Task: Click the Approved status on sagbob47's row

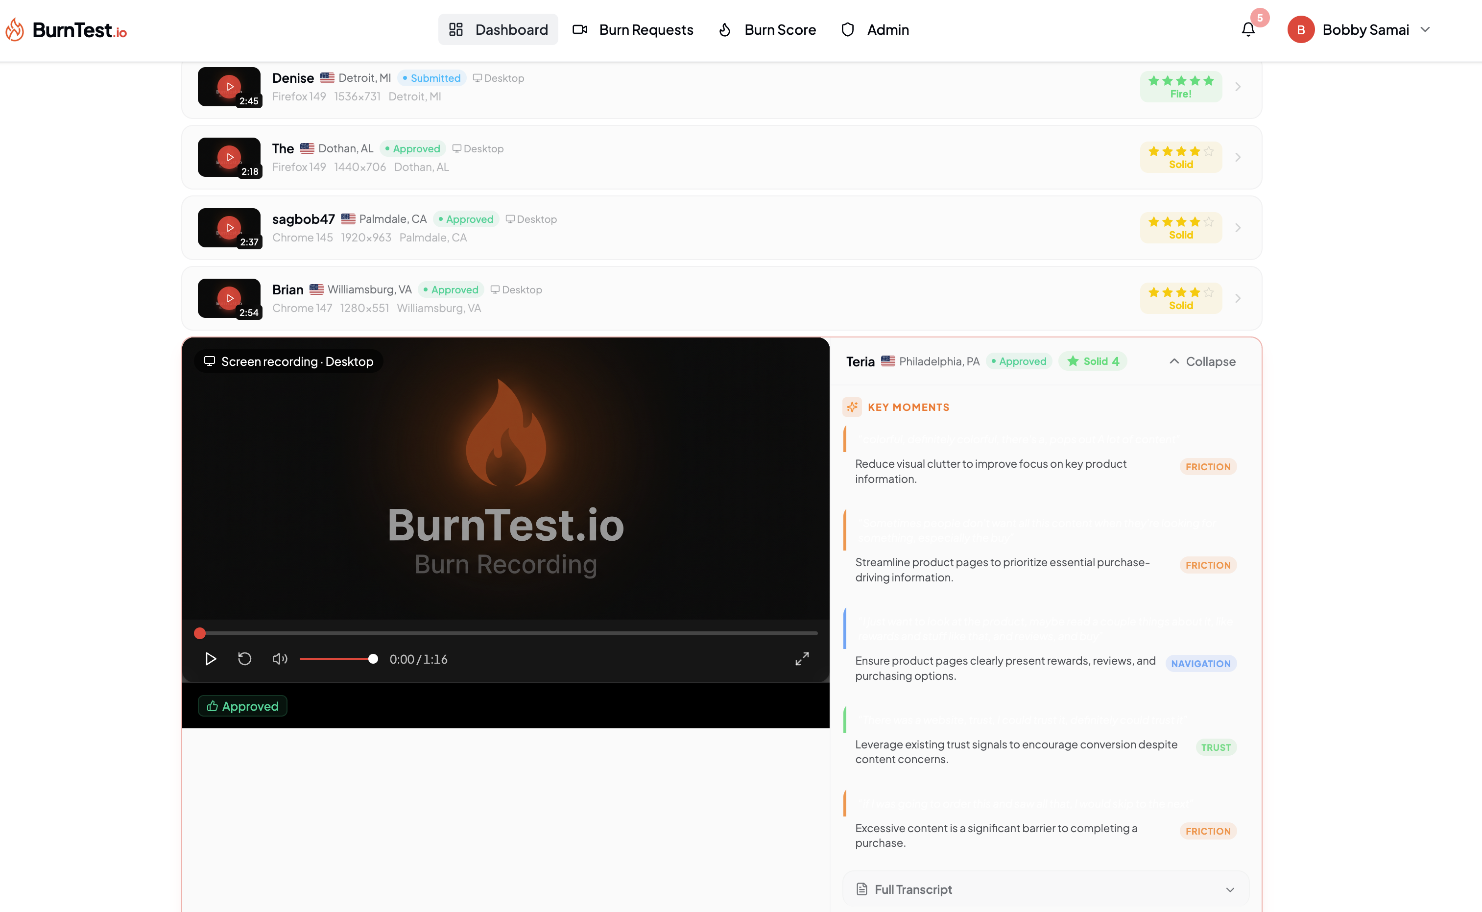Action: click(466, 219)
